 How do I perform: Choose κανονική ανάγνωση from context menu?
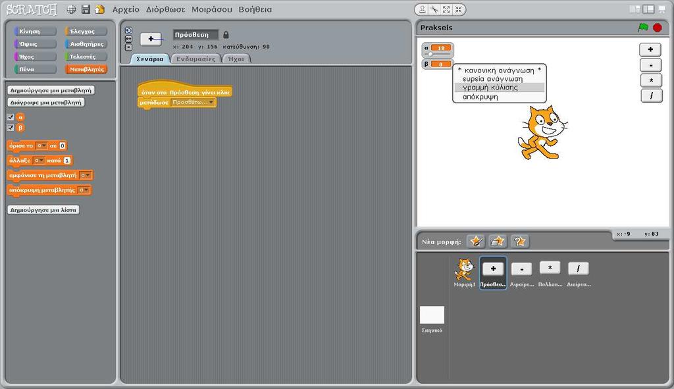point(500,70)
